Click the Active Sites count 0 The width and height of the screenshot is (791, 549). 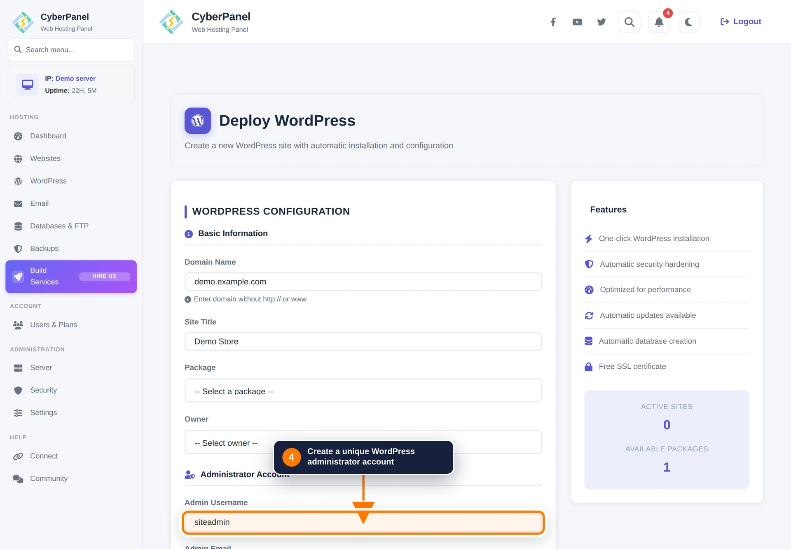(667, 425)
